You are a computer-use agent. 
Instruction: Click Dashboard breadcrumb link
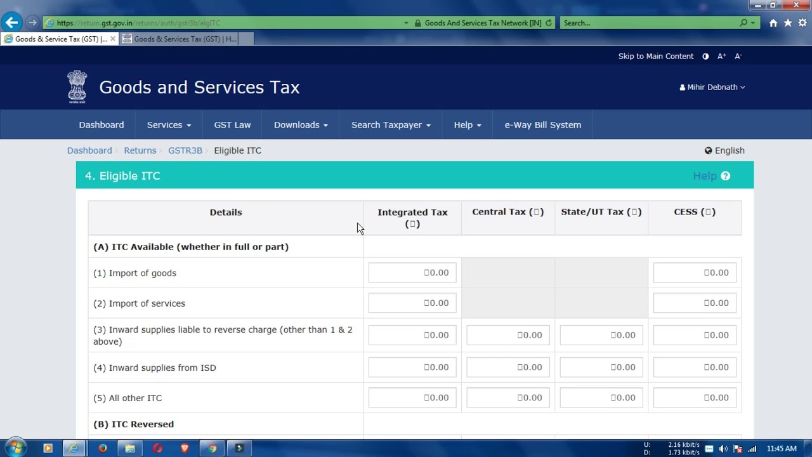89,150
